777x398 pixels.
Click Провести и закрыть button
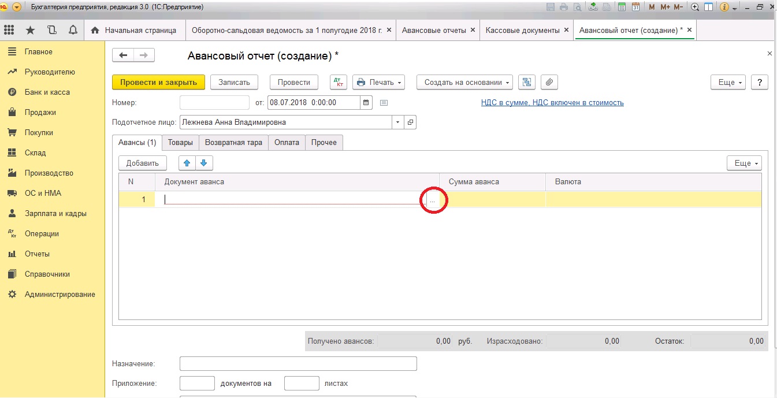click(158, 82)
